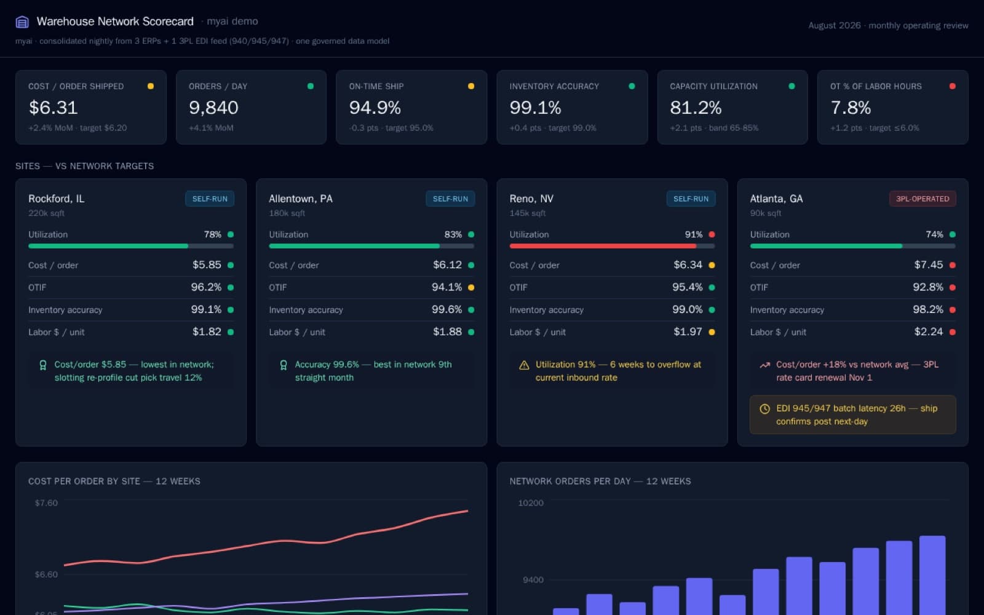This screenshot has width=984, height=615.
Task: Click yellow dot beside Reno cost $6.34
Action: click(712, 265)
